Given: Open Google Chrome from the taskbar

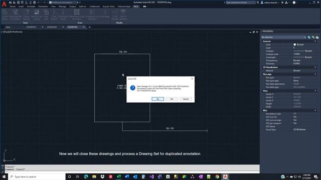Looking at the screenshot, I should [217, 176].
